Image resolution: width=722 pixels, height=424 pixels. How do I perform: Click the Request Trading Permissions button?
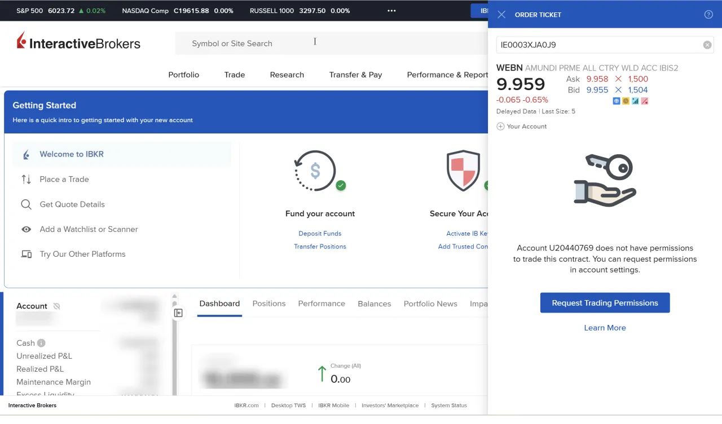pos(605,302)
